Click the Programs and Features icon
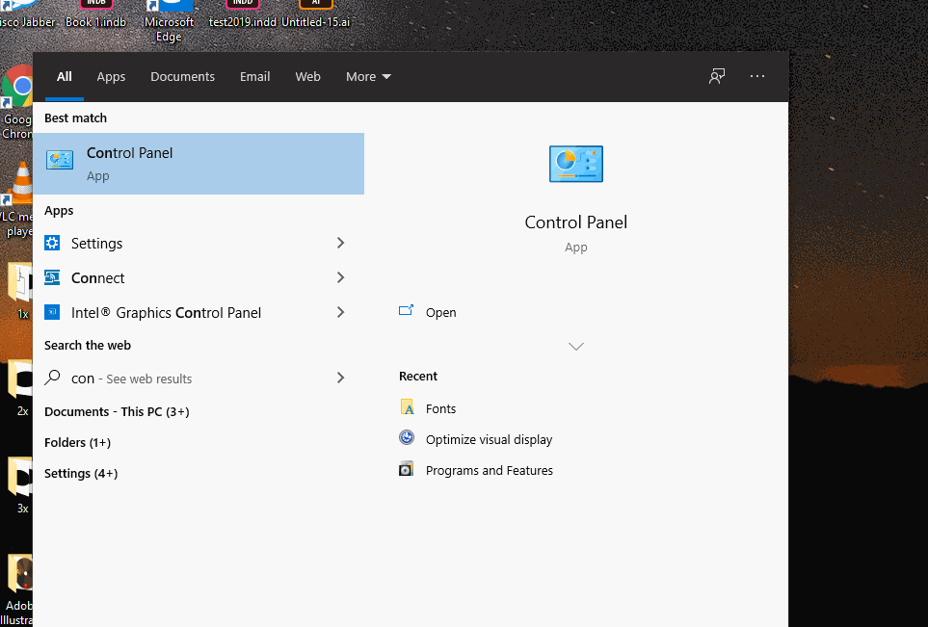The height and width of the screenshot is (627, 928). coord(406,469)
